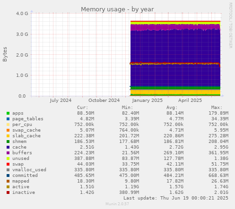Screen dimensions: 235x209
Task: Click the swap current value 44.03M
Action: pyautogui.click(x=86, y=164)
